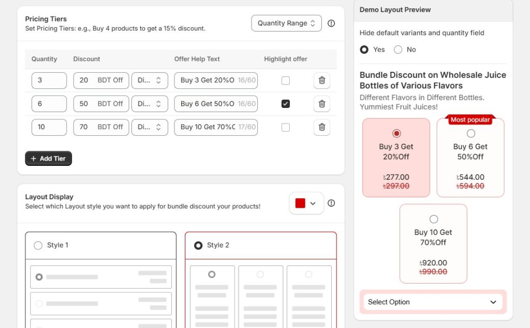The image size is (530, 328).
Task: Choose No for hiding default variants
Action: [398, 50]
